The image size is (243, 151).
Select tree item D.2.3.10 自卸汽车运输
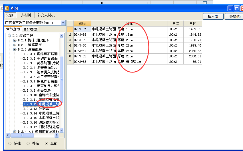[x=41, y=95]
